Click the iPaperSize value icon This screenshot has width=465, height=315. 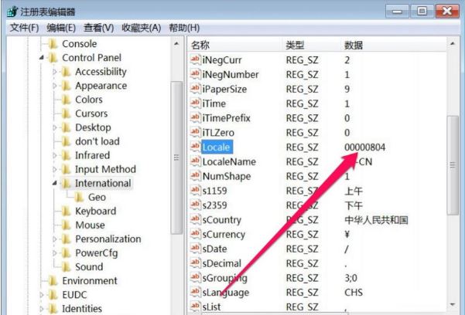click(x=195, y=89)
